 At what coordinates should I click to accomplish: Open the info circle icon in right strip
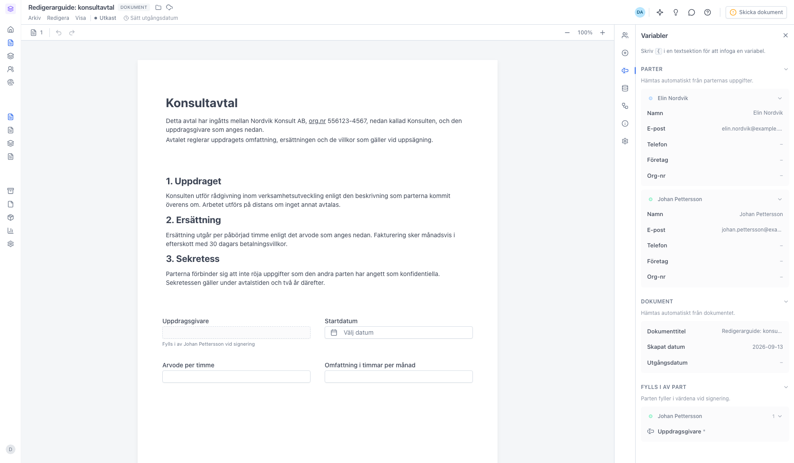[x=625, y=123]
